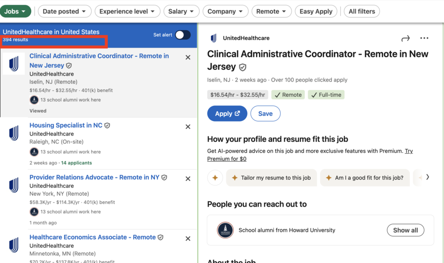The width and height of the screenshot is (444, 263).
Task: Click 14 applicants text
Action: tap(76, 163)
